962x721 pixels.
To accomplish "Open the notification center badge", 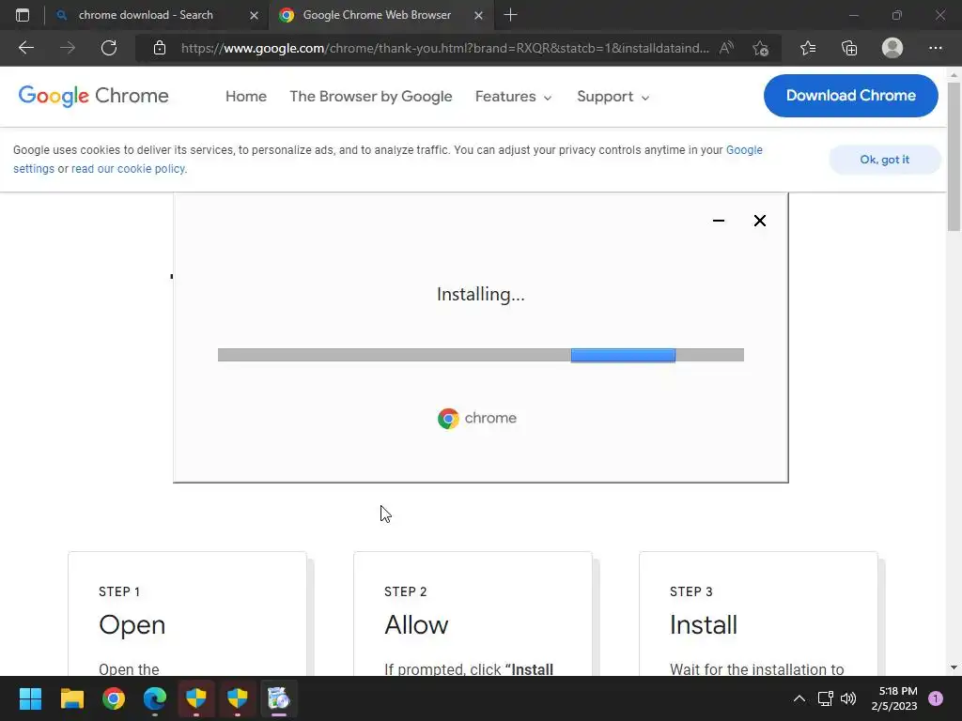I will point(936,698).
